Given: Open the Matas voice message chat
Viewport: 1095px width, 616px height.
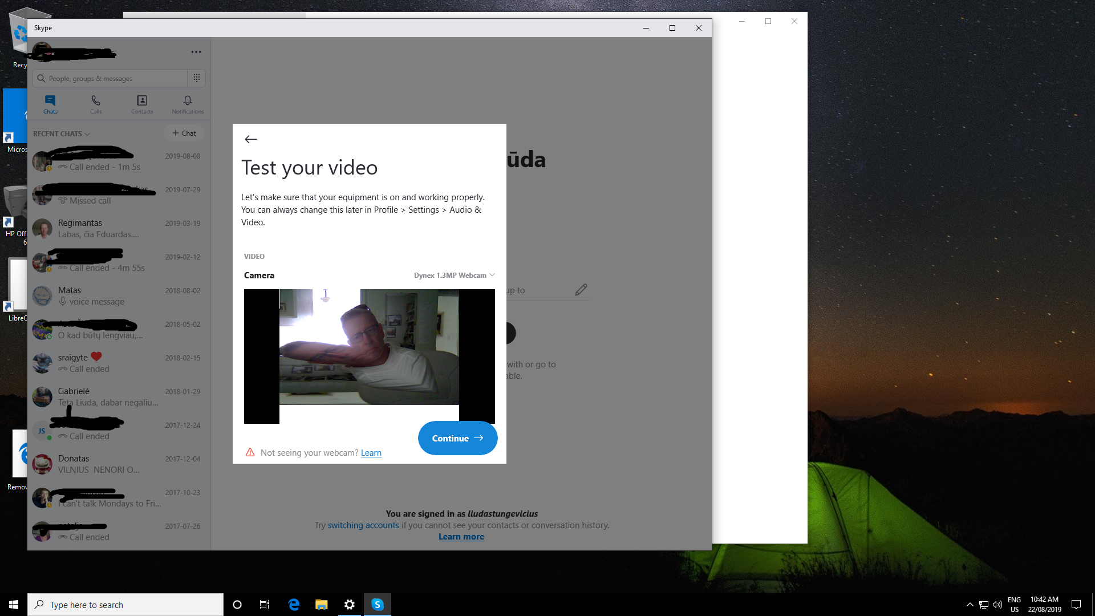Looking at the screenshot, I should [x=119, y=296].
